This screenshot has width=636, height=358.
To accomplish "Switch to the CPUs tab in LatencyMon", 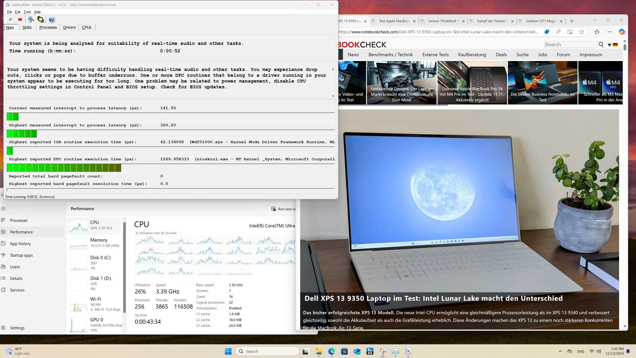I will coord(86,28).
